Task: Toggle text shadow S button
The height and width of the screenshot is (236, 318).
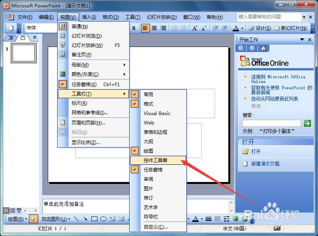Action: point(134,28)
